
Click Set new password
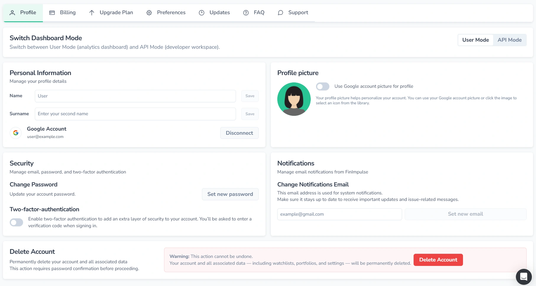click(x=230, y=194)
